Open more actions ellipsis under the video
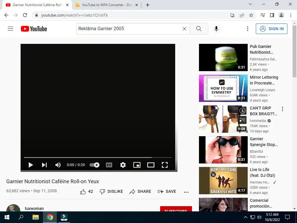This screenshot has height=223, width=297. pos(186,192)
